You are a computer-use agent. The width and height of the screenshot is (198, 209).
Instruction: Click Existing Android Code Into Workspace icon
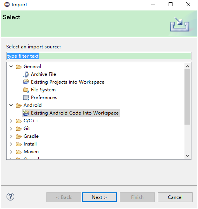(26, 113)
